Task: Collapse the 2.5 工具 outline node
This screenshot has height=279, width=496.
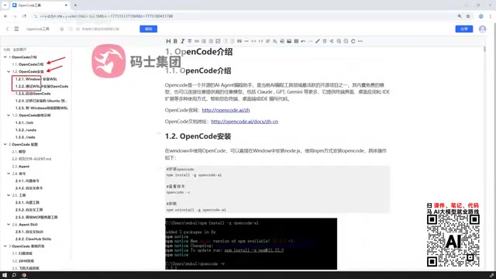Action: coord(9,195)
